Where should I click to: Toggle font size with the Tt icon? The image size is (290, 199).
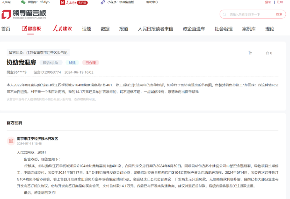250,53
